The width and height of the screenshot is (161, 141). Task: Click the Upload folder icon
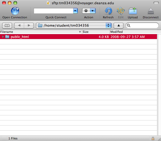coord(133,11)
